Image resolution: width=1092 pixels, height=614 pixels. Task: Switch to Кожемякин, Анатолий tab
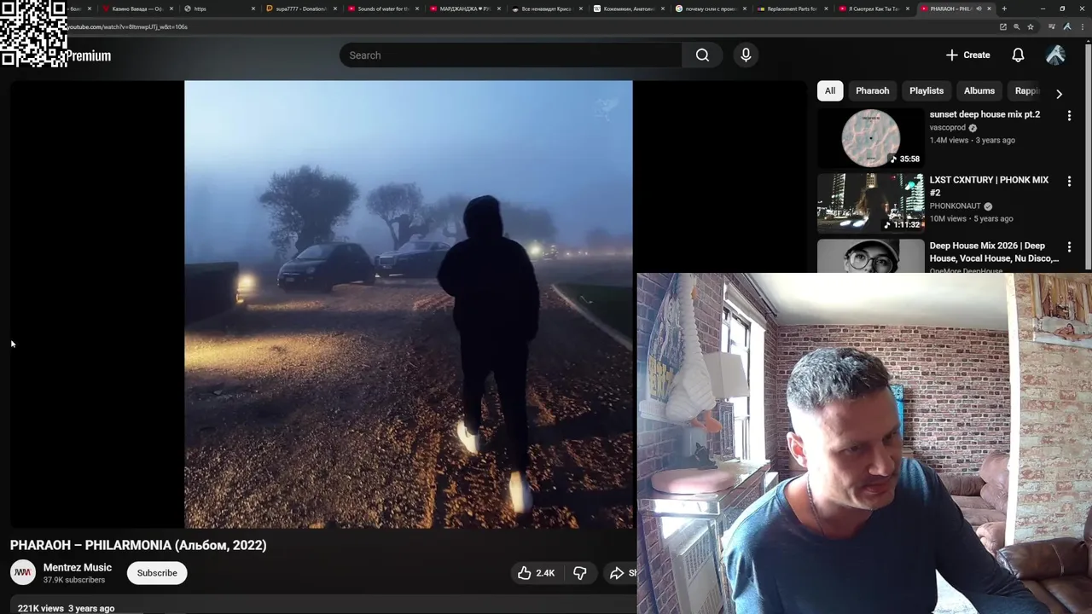[628, 9]
